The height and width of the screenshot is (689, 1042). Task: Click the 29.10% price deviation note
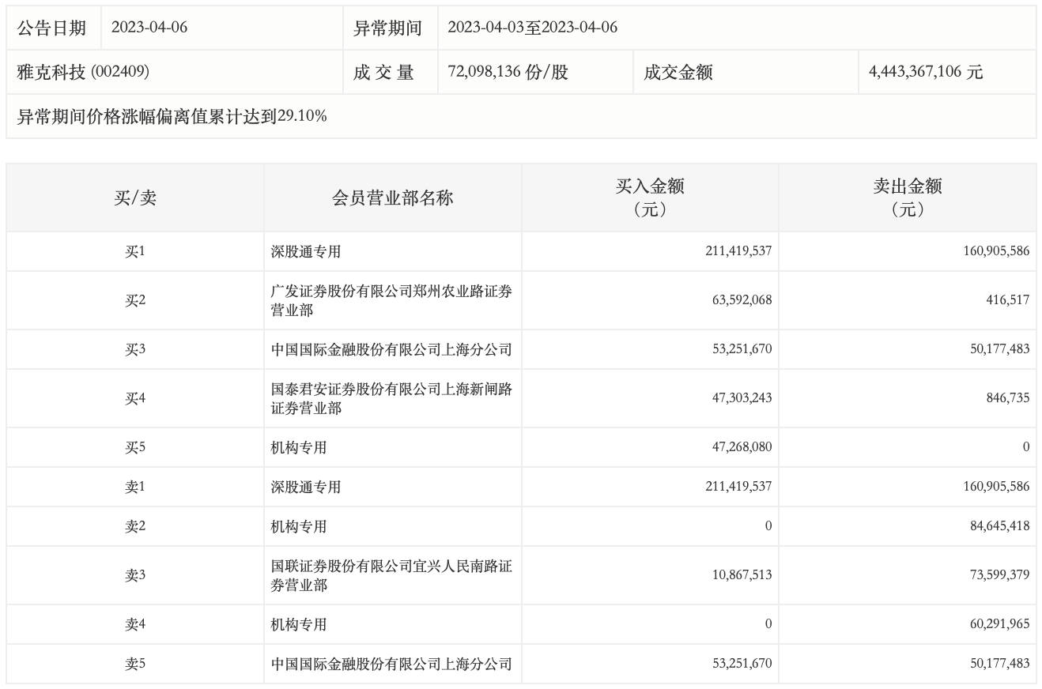click(x=172, y=116)
